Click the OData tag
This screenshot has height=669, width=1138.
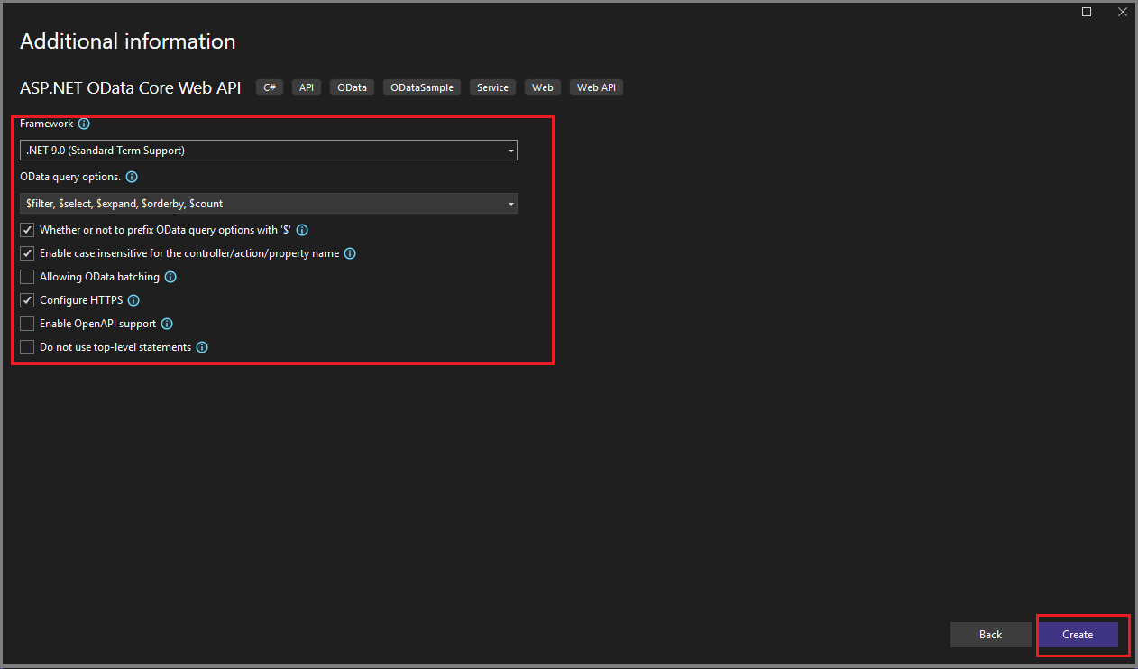click(x=353, y=87)
